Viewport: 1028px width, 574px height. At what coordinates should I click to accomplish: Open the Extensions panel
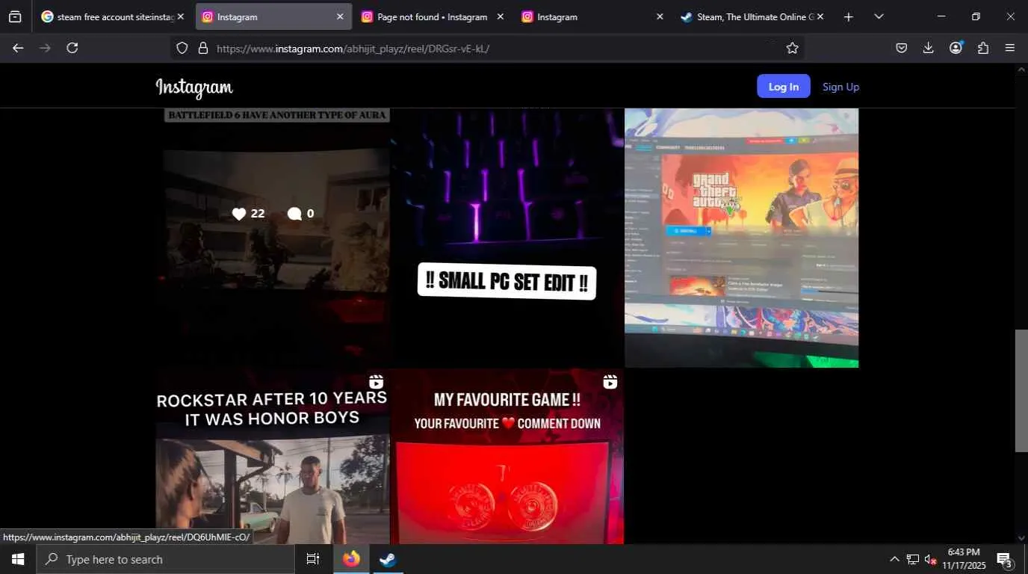click(983, 48)
